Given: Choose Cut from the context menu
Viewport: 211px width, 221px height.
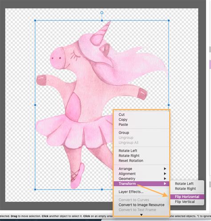Looking at the screenshot, I should coord(142,115).
